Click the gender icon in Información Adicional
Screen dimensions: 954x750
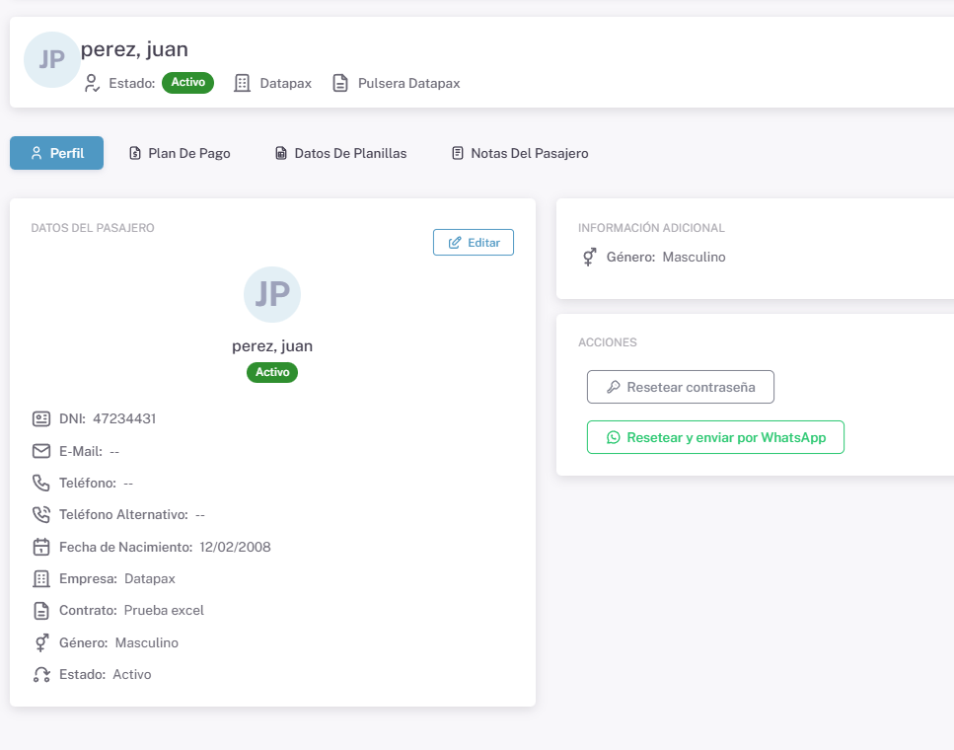[x=589, y=257]
